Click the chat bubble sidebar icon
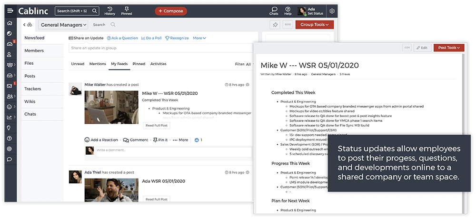Viewport: 476px width, 219px height. click(x=10, y=159)
